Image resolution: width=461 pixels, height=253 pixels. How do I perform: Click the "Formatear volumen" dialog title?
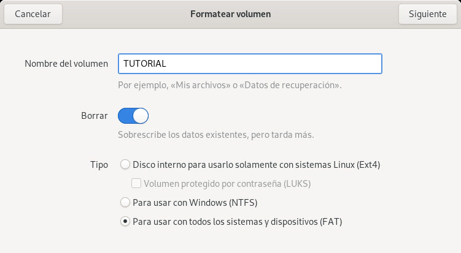230,13
